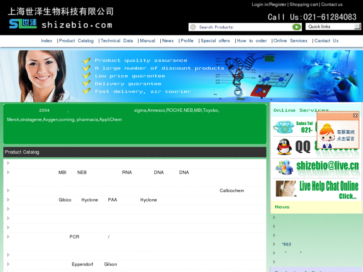Open Special offers menu item
Screen dimensions: 363x272
coord(215,41)
